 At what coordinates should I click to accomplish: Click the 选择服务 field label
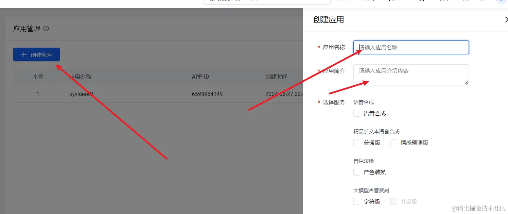coord(334,102)
